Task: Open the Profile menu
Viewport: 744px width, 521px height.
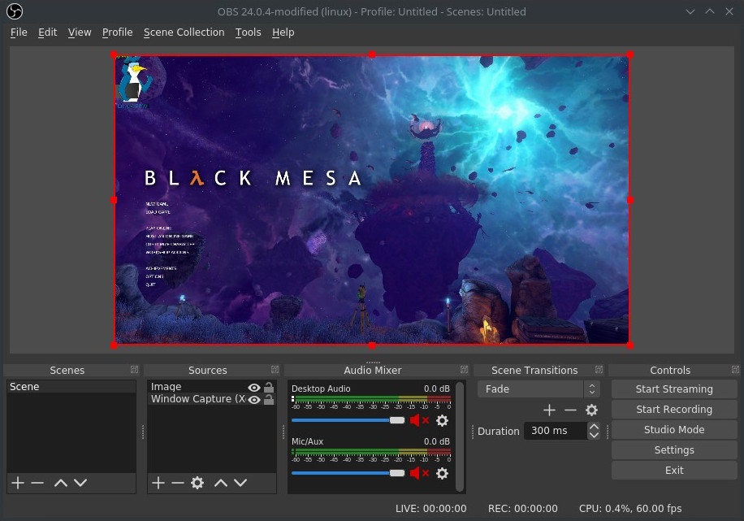Action: coord(117,33)
